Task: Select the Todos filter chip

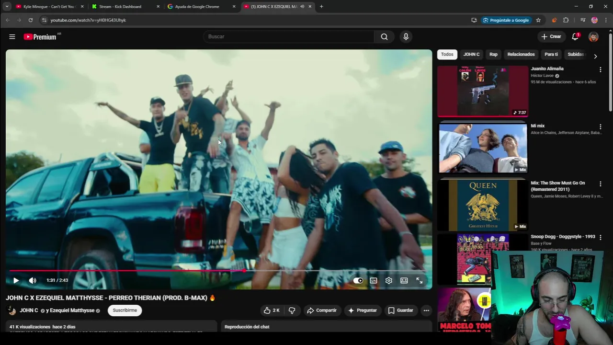Action: point(447,54)
